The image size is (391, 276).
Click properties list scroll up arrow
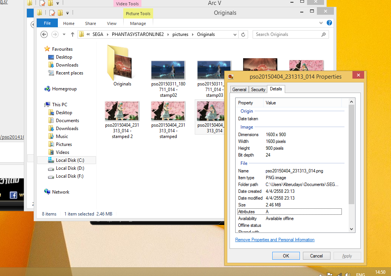point(351,102)
